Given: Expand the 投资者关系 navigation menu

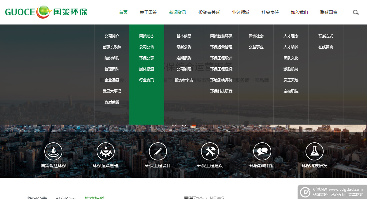Looking at the screenshot, I should coord(209,13).
